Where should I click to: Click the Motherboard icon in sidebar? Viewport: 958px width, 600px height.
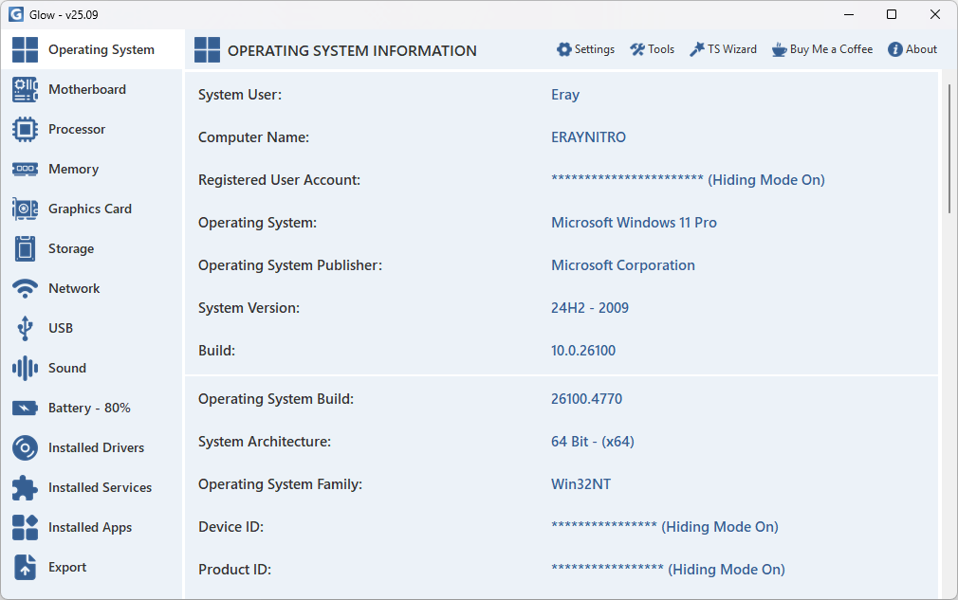click(x=25, y=89)
